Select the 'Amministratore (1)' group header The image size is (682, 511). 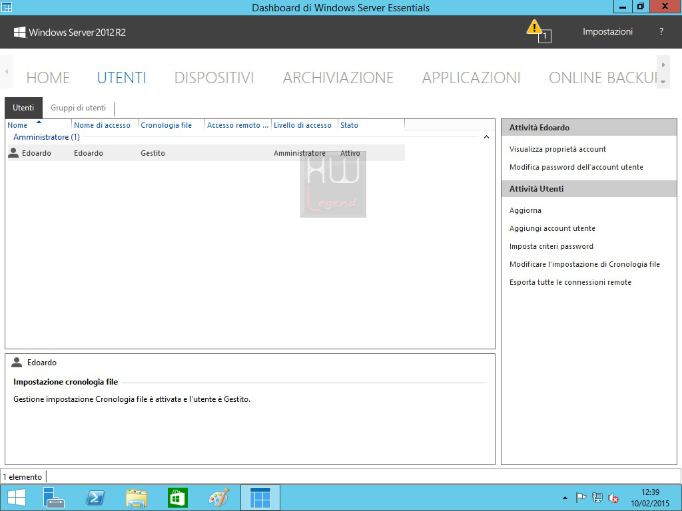(x=47, y=137)
